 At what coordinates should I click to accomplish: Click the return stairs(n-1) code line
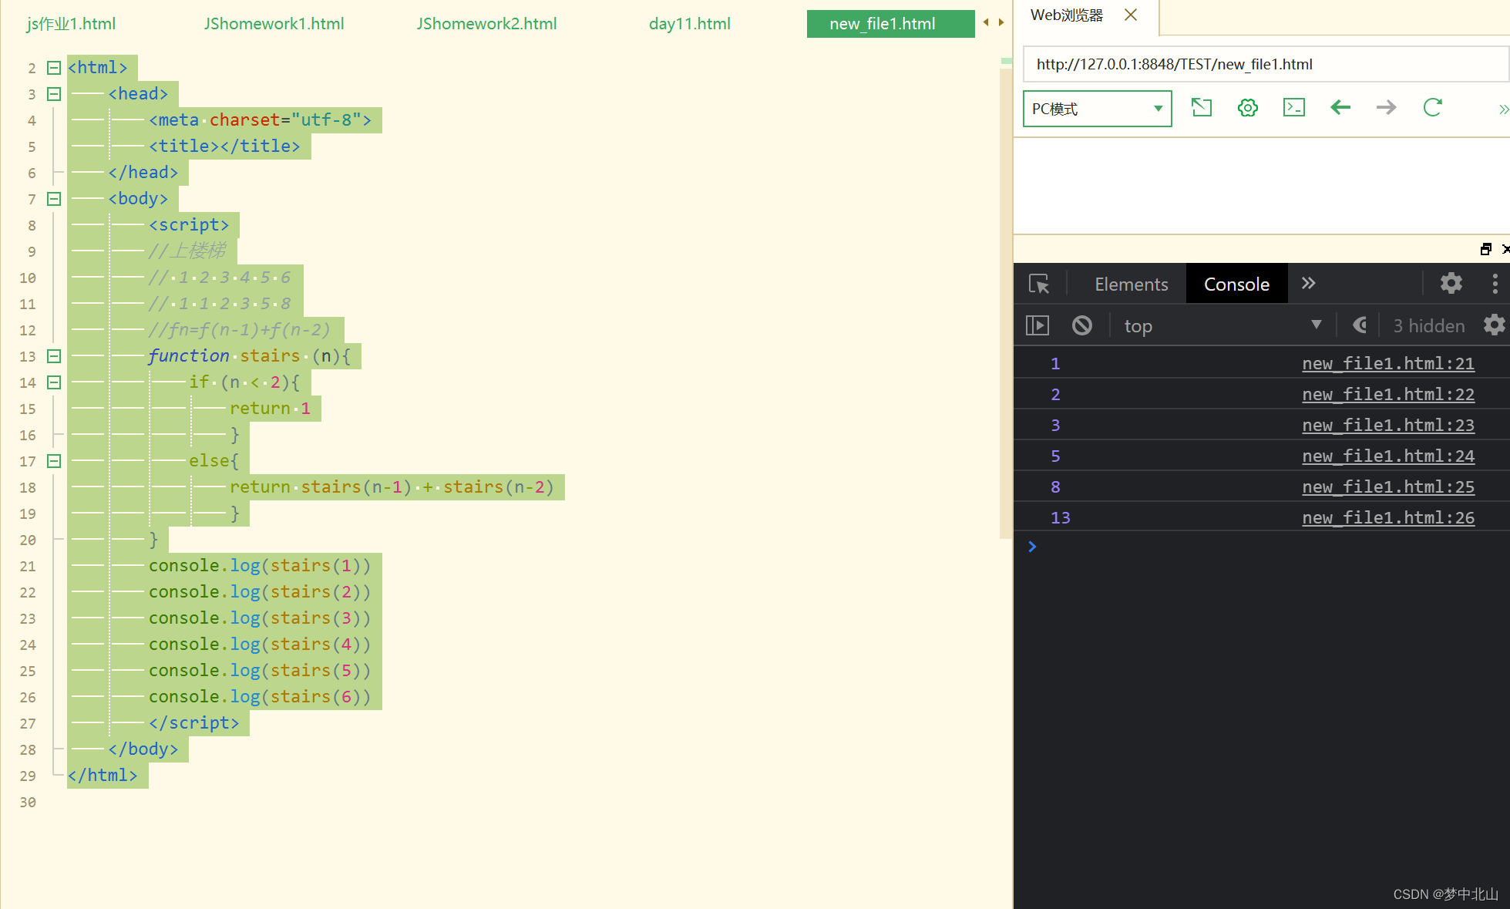[392, 487]
